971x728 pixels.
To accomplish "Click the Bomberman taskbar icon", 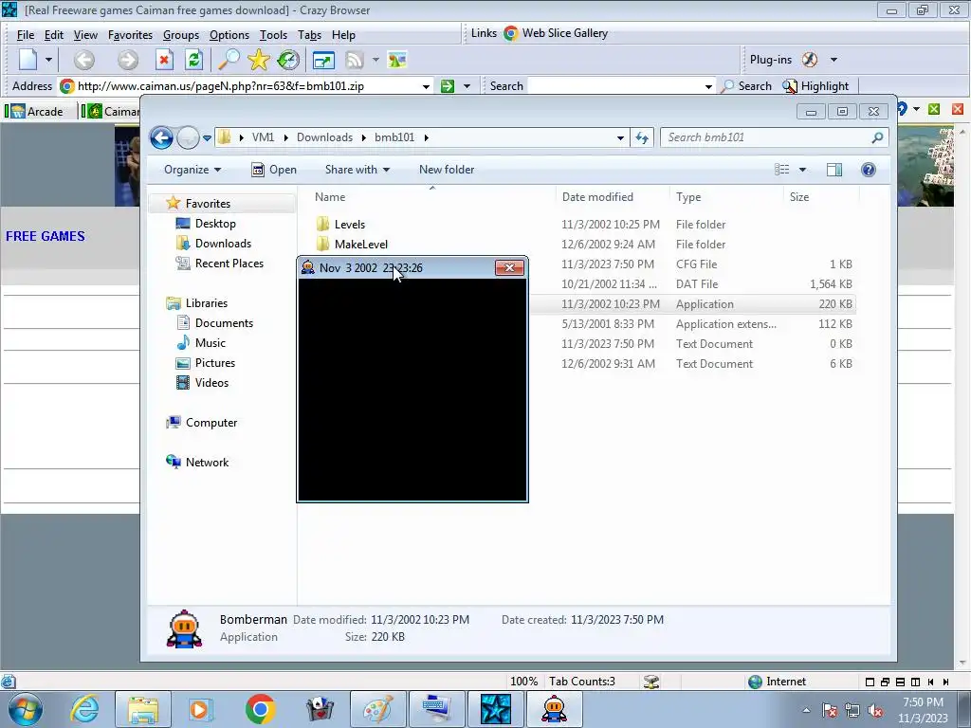I will [554, 709].
